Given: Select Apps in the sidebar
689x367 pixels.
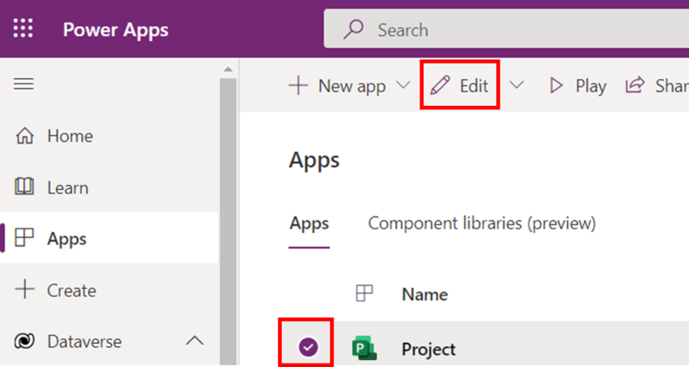Looking at the screenshot, I should pos(109,239).
